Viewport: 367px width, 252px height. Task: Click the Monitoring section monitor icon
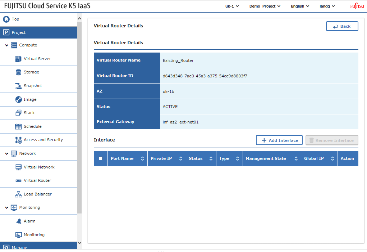coord(14,208)
